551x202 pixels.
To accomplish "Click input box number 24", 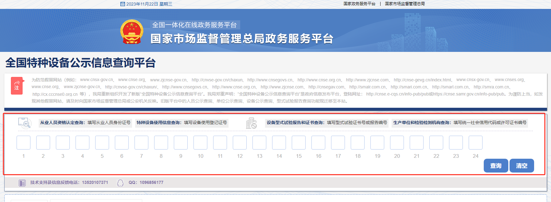I will pos(476,143).
